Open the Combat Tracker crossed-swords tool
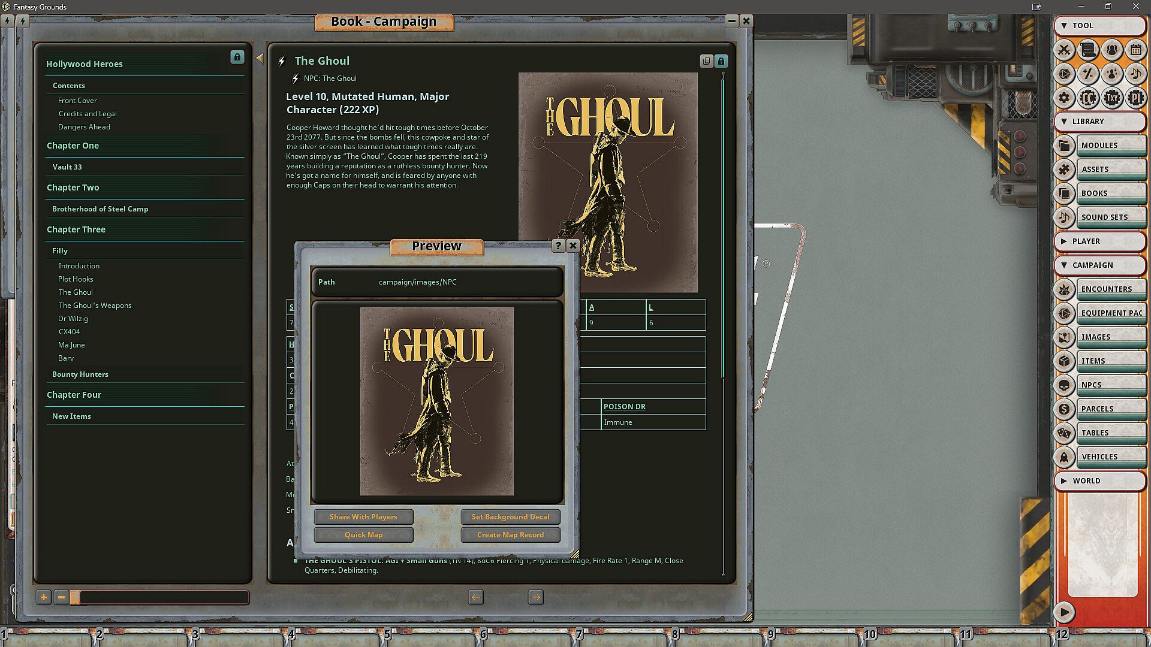 [1064, 50]
